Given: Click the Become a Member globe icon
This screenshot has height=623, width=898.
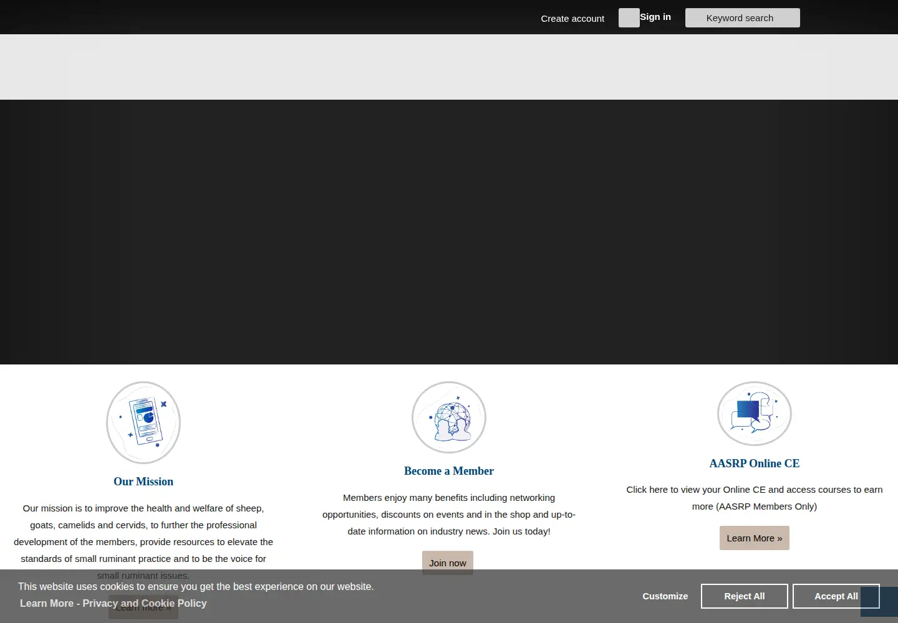Looking at the screenshot, I should pyautogui.click(x=449, y=417).
